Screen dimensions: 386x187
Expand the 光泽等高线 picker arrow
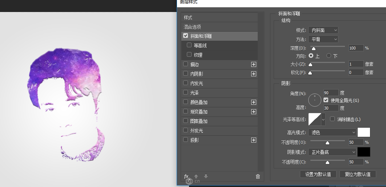(x=323, y=120)
